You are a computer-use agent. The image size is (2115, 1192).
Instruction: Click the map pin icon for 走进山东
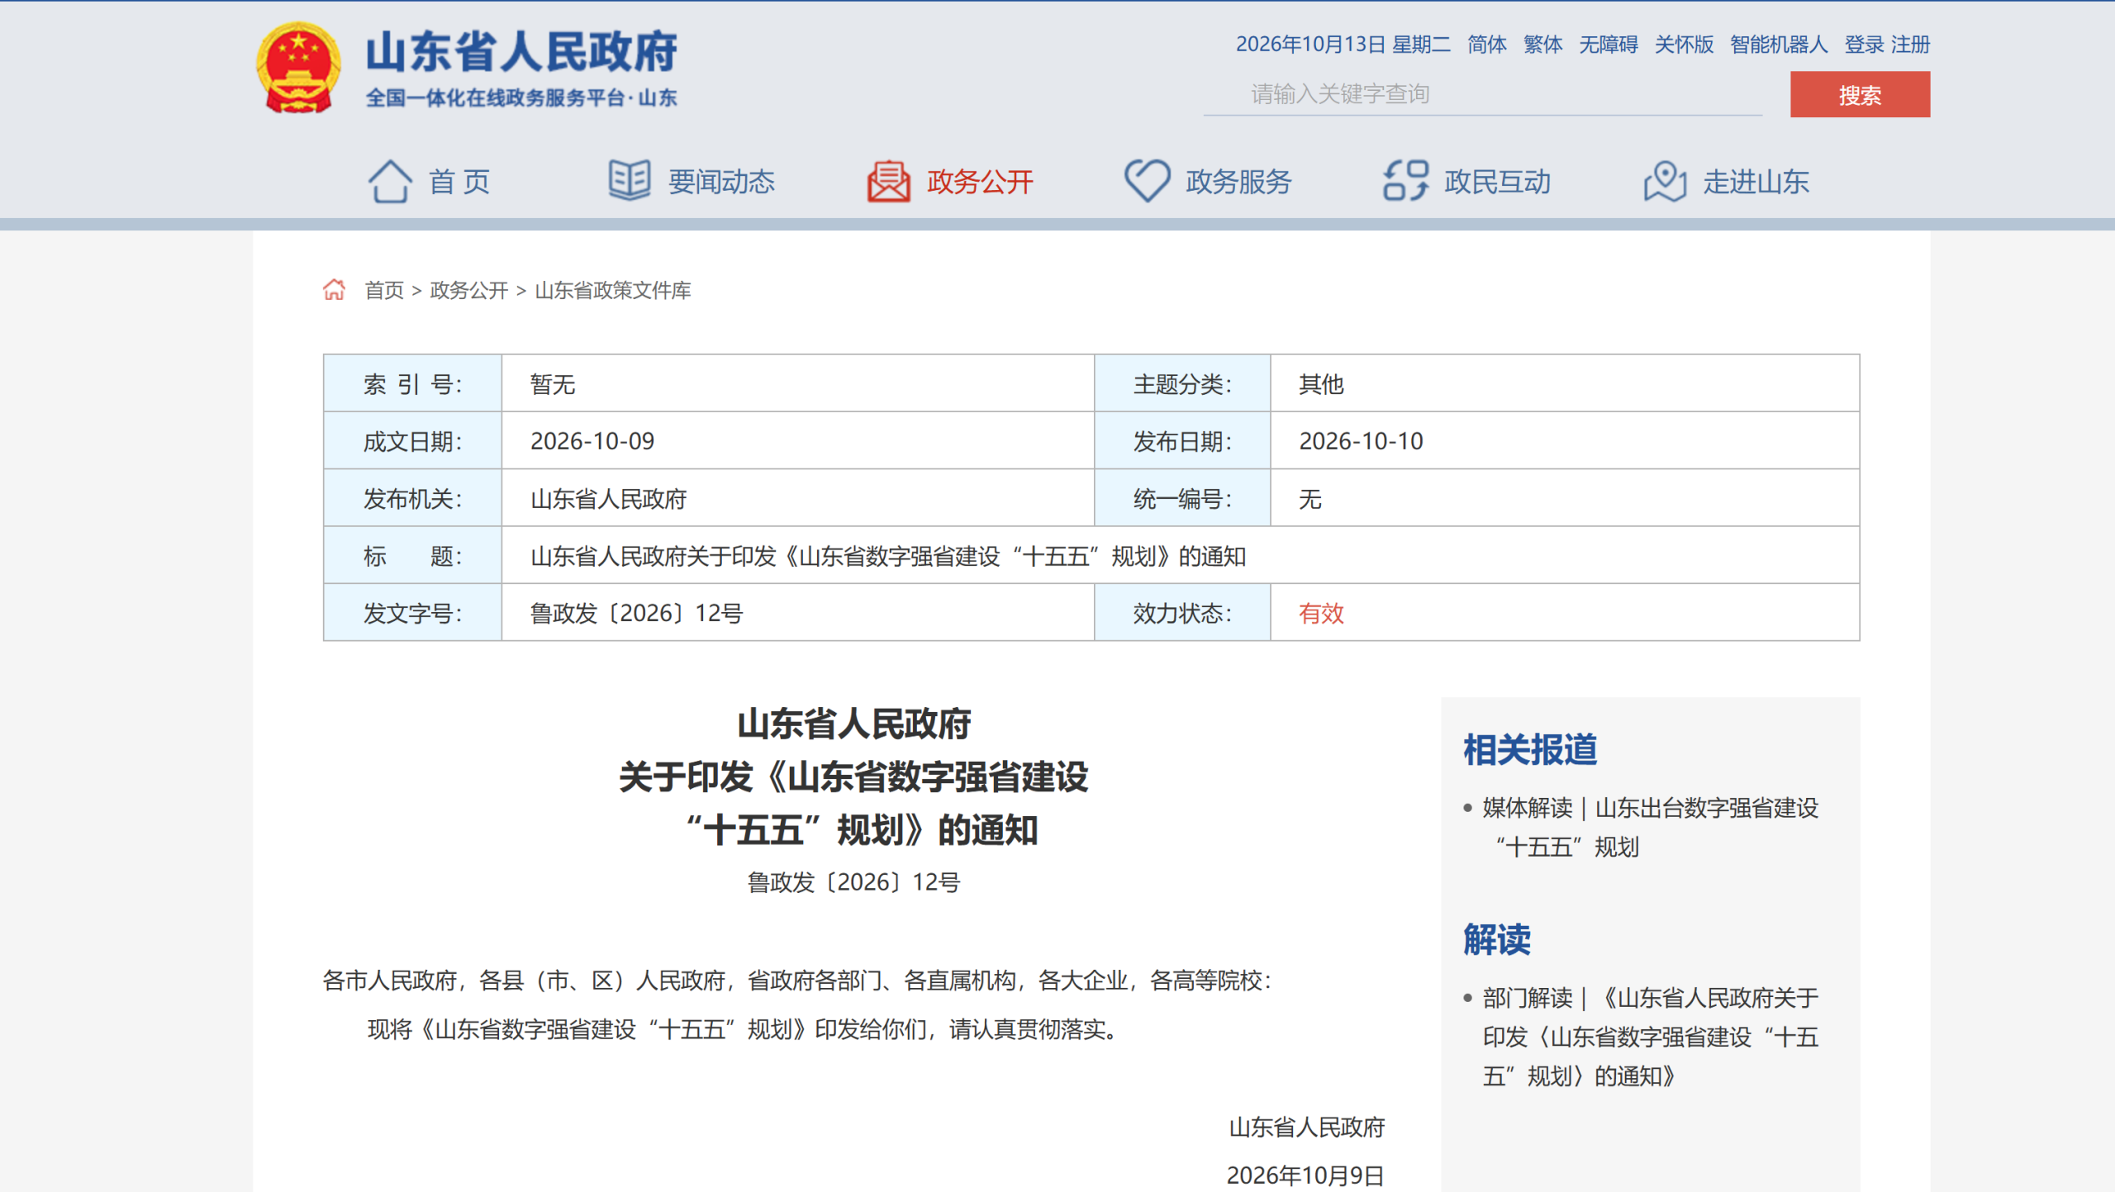(1665, 180)
